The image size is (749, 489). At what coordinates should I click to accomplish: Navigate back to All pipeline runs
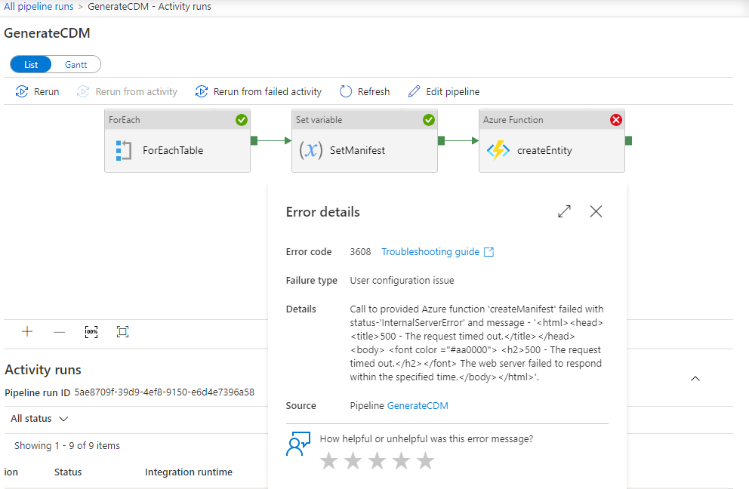point(39,6)
